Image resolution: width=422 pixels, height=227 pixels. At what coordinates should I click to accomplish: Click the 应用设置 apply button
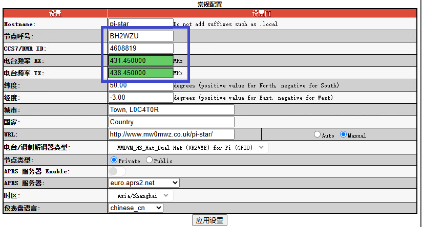[209, 220]
